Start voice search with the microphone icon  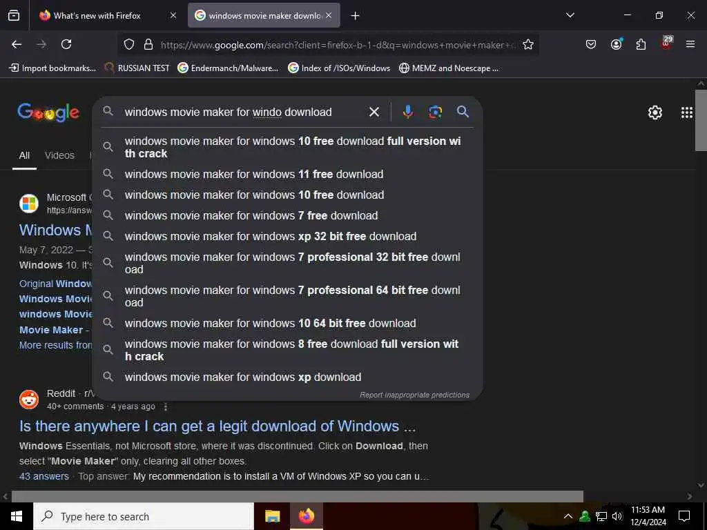coord(407,112)
